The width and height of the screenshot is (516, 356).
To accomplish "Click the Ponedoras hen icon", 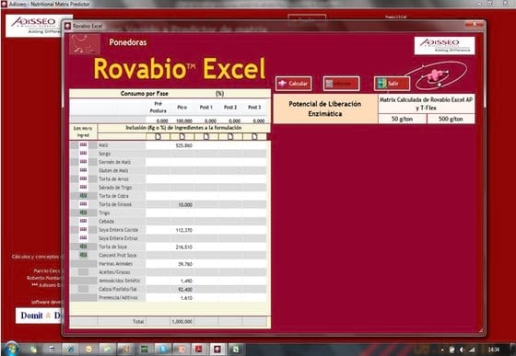I will (x=85, y=44).
